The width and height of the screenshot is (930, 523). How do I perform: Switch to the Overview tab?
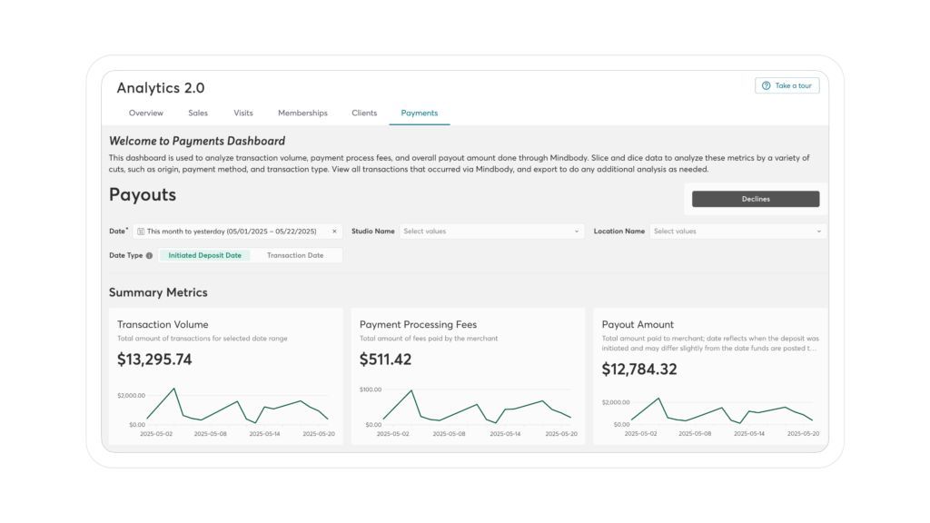coord(146,113)
